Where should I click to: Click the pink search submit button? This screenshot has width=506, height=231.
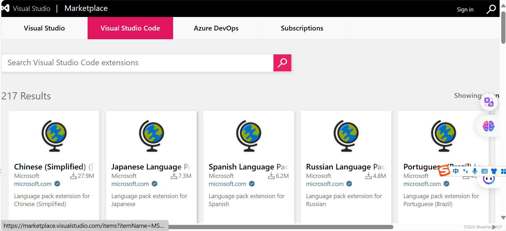point(282,63)
